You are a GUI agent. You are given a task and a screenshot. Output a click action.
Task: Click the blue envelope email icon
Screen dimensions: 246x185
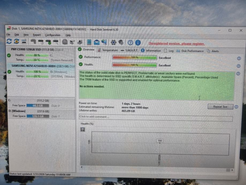(97, 42)
